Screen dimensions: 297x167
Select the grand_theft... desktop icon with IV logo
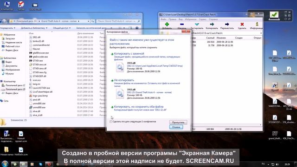(275, 135)
